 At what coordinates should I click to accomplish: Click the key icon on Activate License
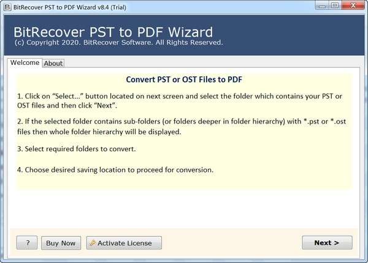[x=93, y=243]
